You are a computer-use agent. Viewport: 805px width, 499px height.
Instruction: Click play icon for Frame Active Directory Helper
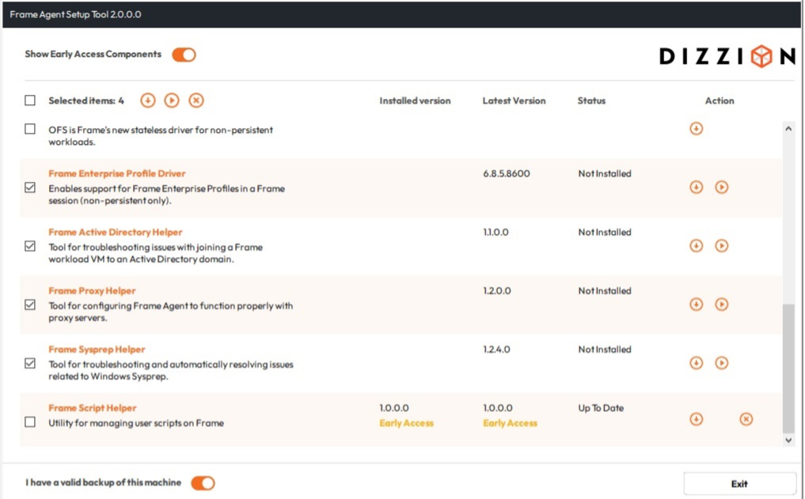[x=721, y=246]
